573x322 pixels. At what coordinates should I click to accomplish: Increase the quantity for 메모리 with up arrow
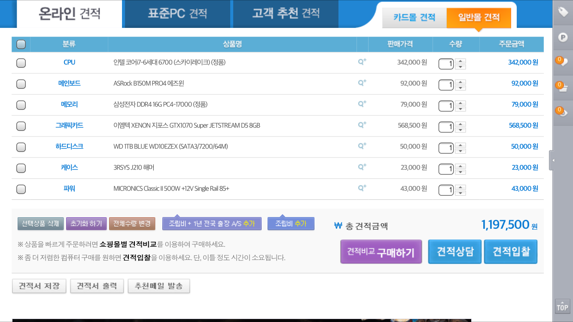coord(460,103)
